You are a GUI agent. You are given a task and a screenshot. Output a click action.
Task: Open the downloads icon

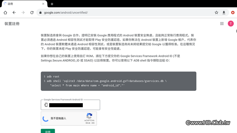(224, 13)
